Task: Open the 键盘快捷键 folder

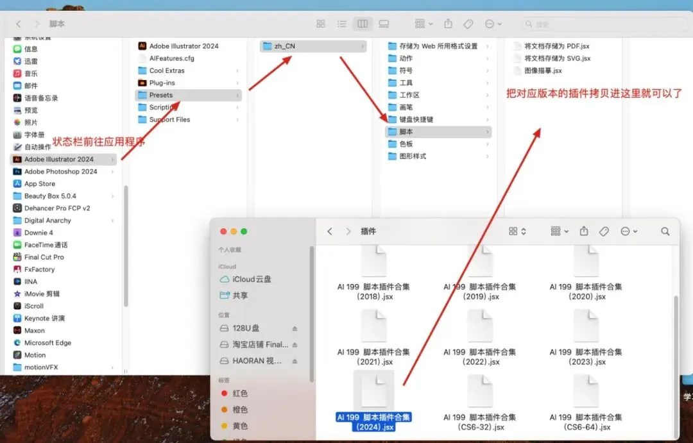Action: point(438,119)
